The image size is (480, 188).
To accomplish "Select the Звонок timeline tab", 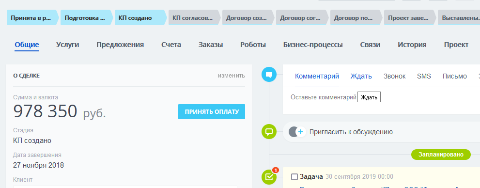I will click(395, 76).
